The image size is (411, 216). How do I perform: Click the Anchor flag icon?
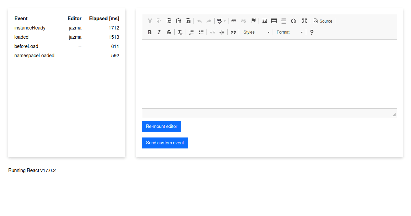tap(253, 21)
